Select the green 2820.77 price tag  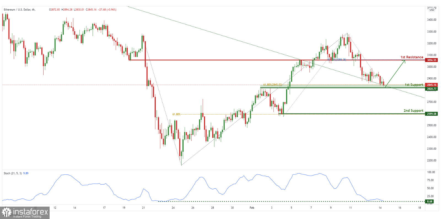coord(431,89)
